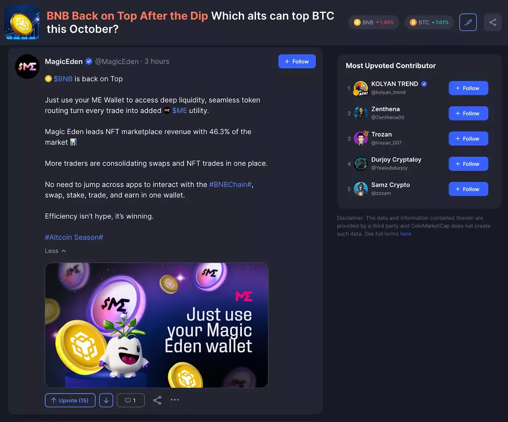Click the MagicEden profile avatar
508x422 pixels.
point(28,67)
